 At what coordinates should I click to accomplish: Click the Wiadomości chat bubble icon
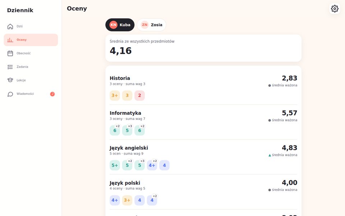coord(10,94)
